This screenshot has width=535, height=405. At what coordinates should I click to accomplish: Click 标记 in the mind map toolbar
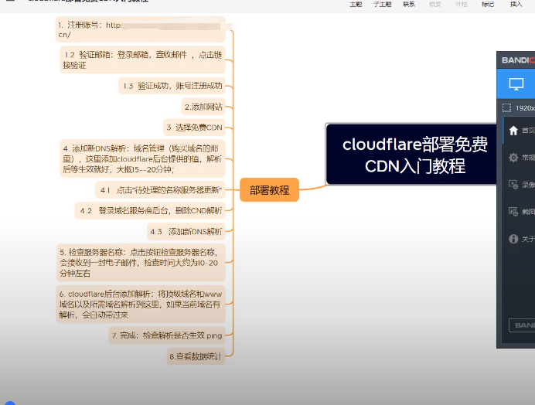click(x=488, y=4)
